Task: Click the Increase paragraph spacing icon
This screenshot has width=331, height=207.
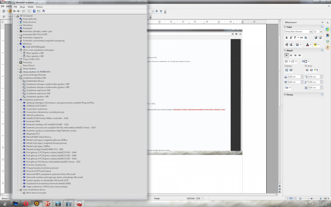Action: click(287, 70)
